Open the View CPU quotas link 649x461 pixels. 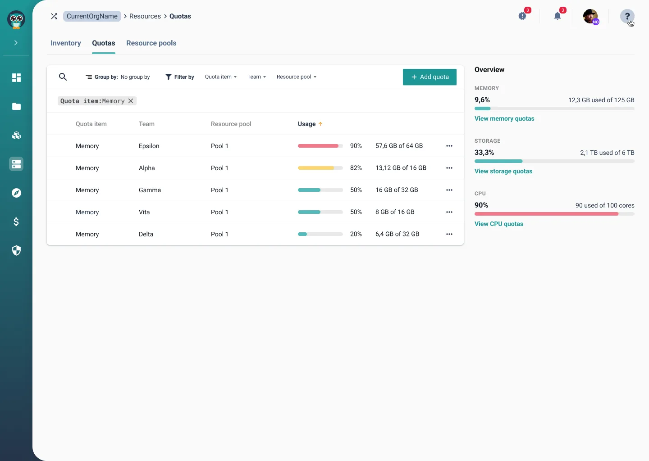pyautogui.click(x=499, y=224)
